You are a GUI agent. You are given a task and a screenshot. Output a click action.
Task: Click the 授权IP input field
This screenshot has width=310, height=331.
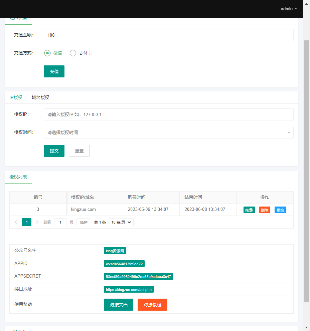click(x=168, y=114)
